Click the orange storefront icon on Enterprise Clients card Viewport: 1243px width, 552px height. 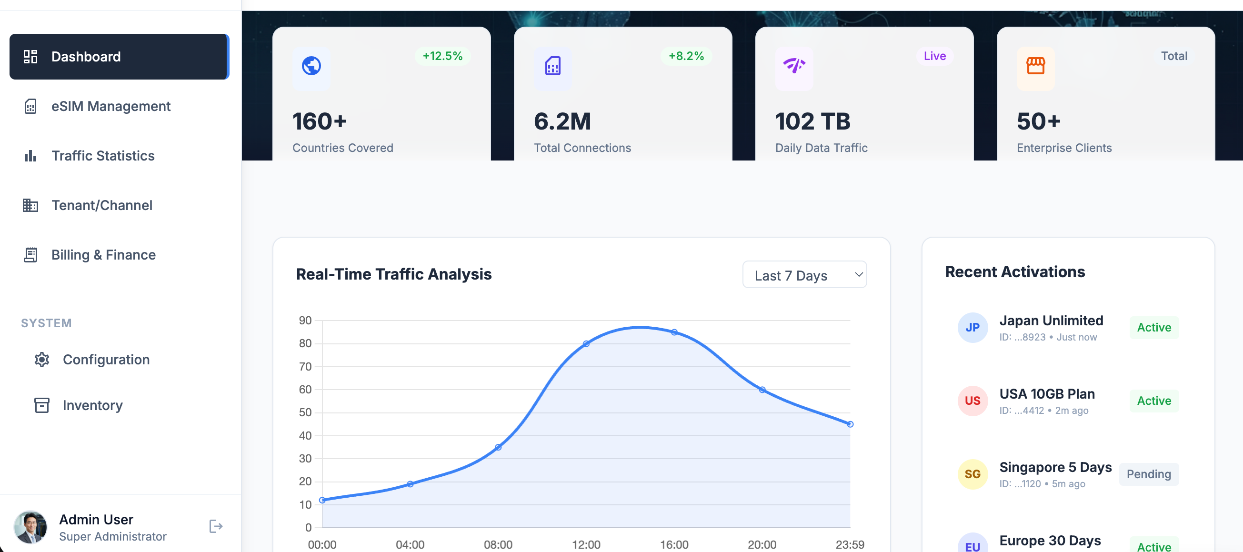(1035, 66)
